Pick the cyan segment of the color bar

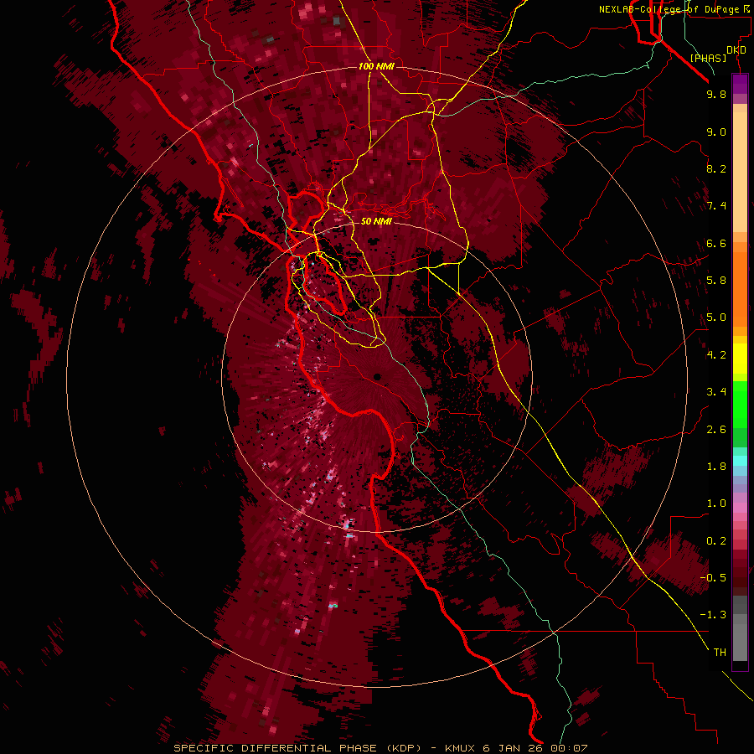(740, 461)
